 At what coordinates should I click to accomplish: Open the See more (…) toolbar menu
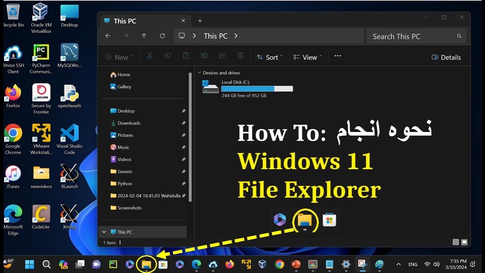tap(338, 56)
